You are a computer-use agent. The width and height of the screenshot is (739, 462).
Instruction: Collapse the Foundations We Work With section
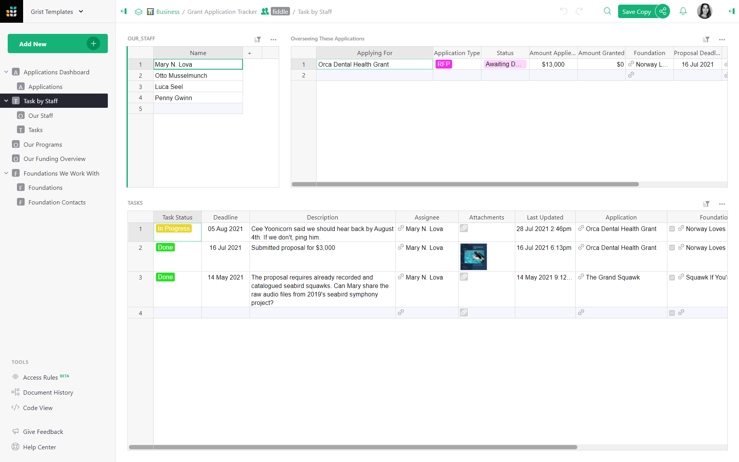[6, 173]
